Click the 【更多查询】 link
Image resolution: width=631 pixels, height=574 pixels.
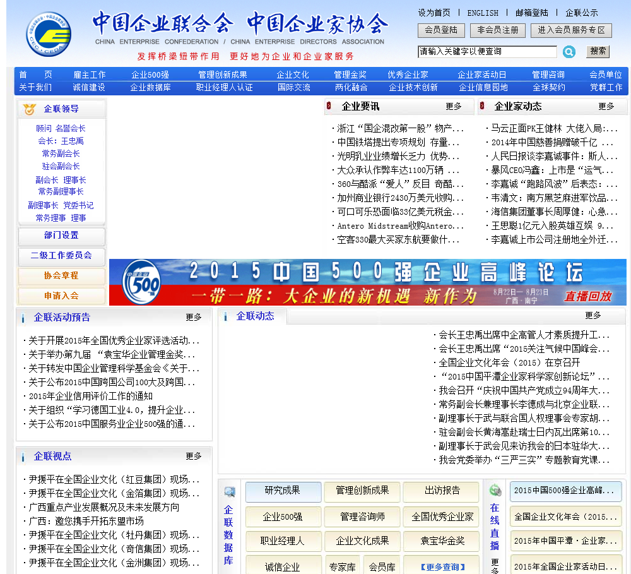[442, 567]
